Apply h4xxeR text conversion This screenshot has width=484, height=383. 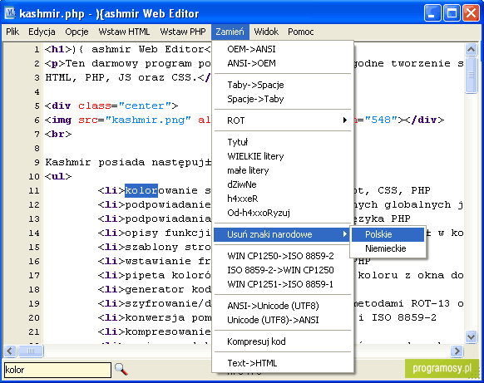[283, 199]
